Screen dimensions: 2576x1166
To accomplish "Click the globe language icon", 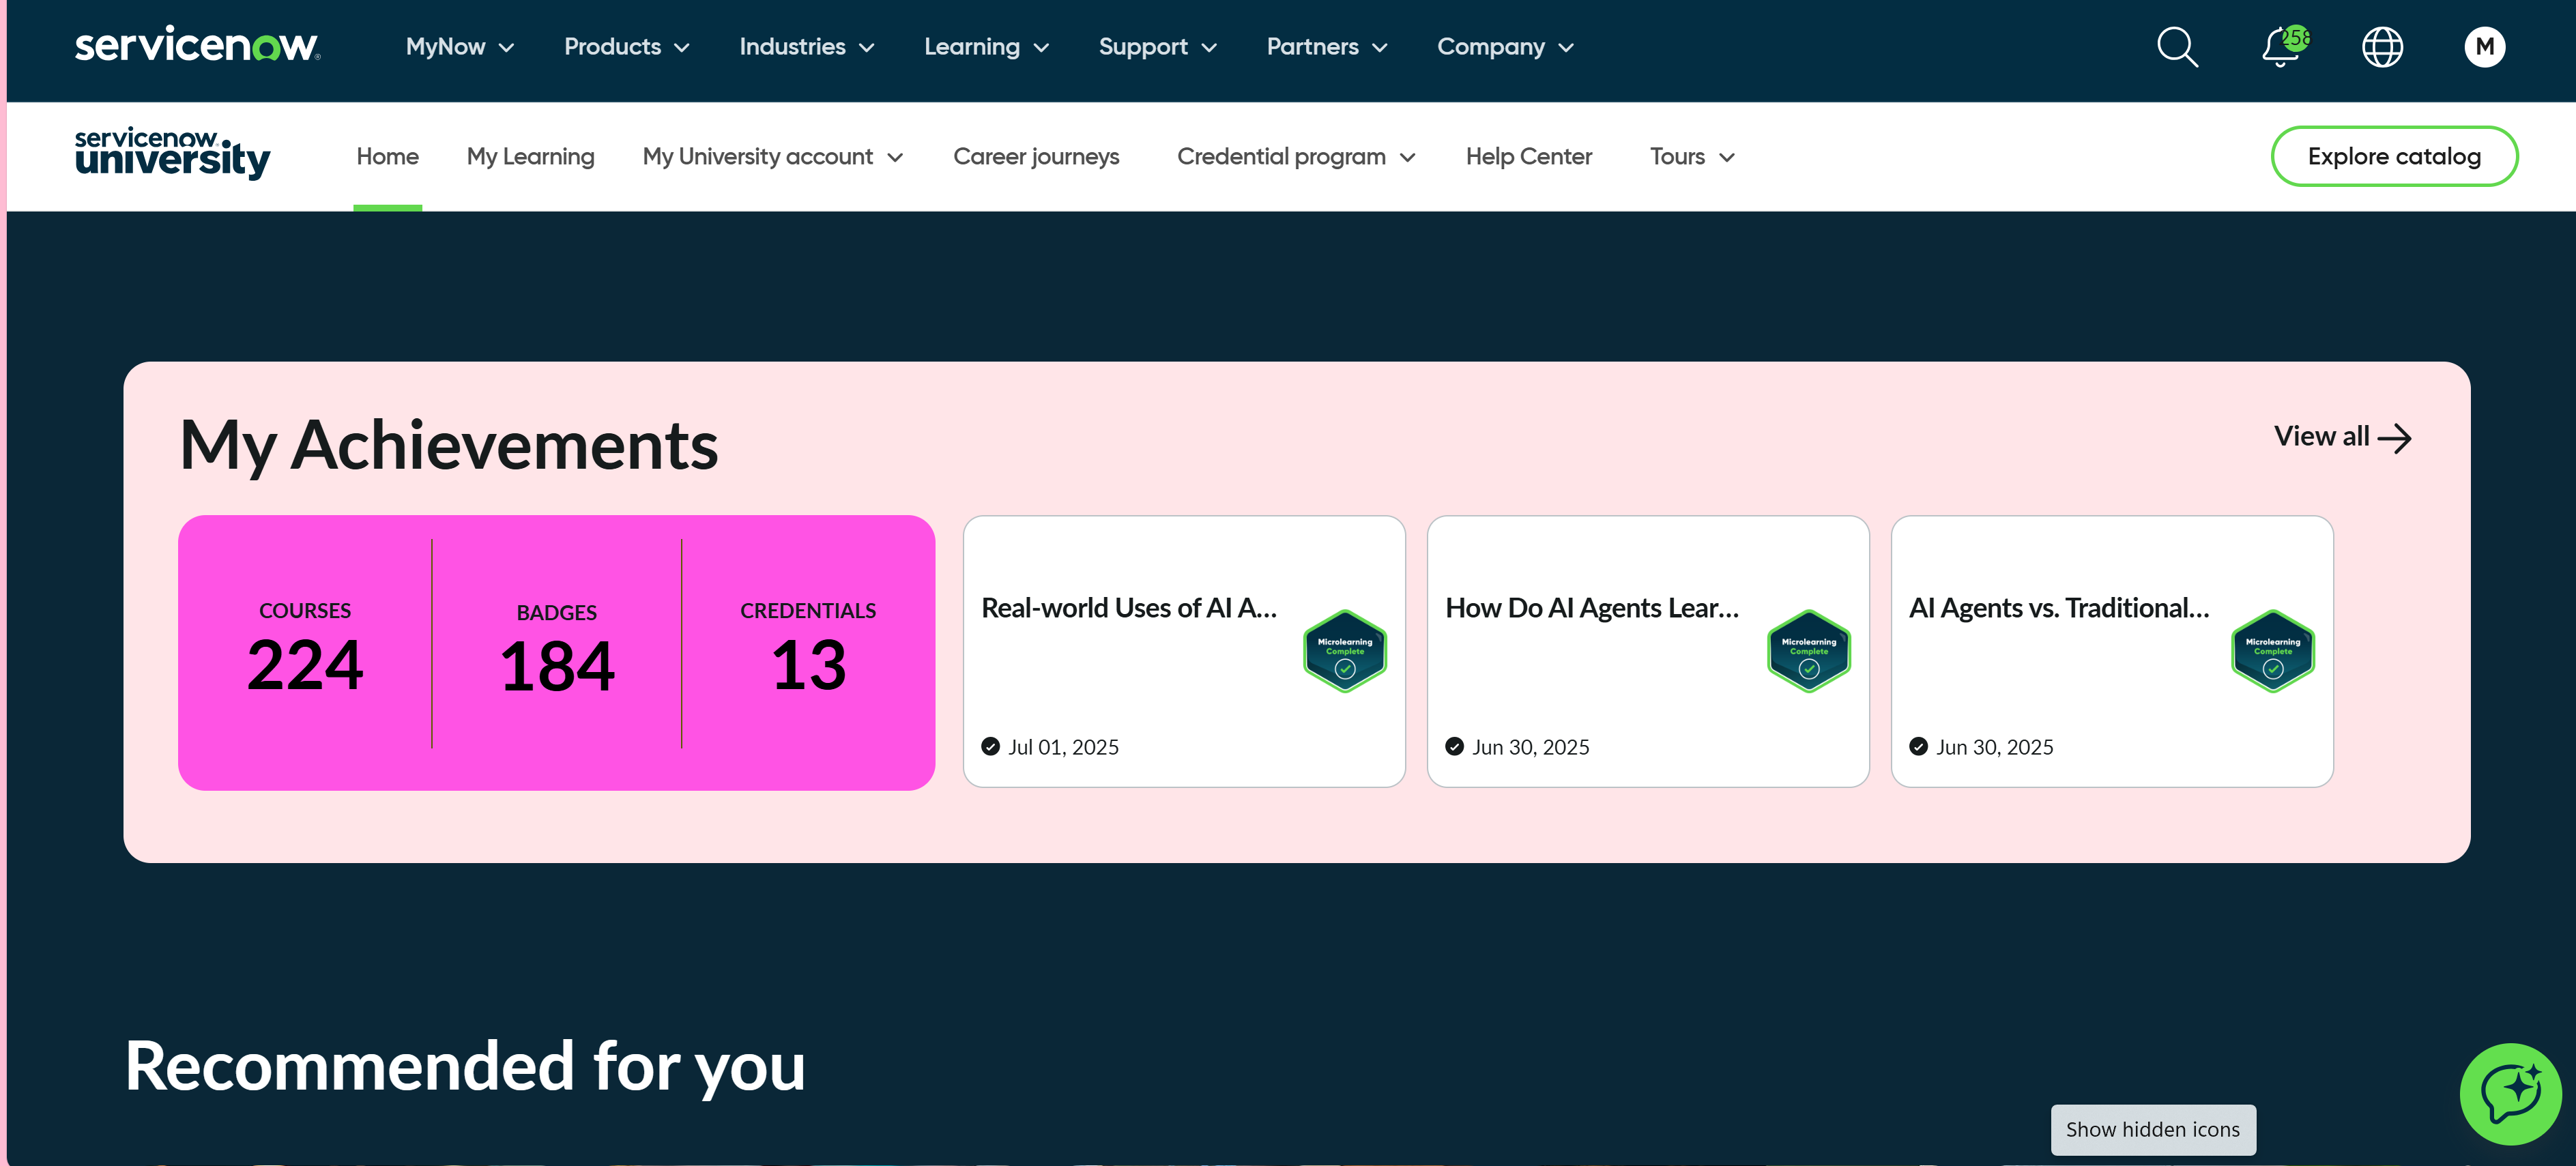I will (2382, 47).
